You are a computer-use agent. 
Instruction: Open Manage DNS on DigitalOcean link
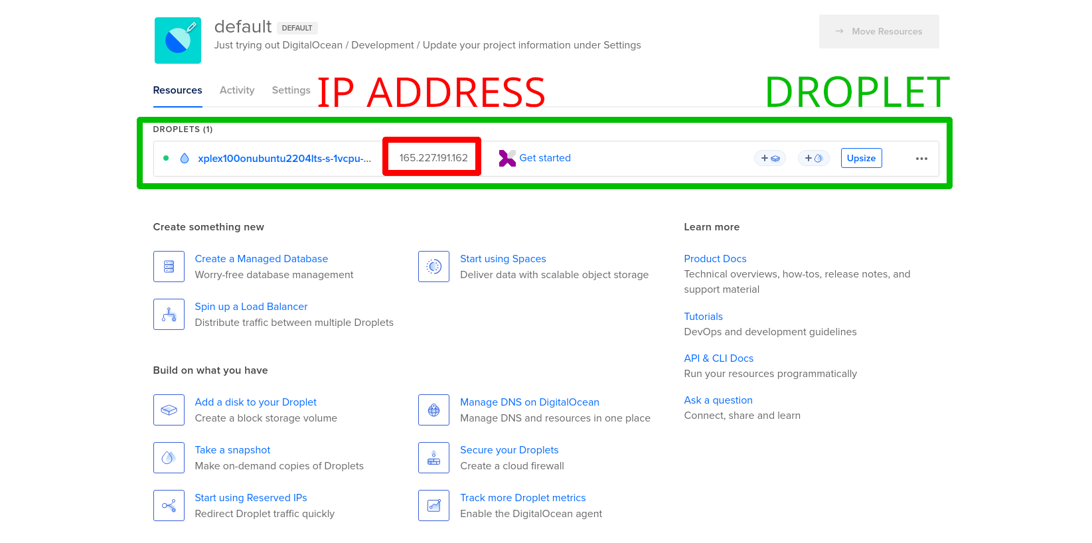(x=530, y=402)
